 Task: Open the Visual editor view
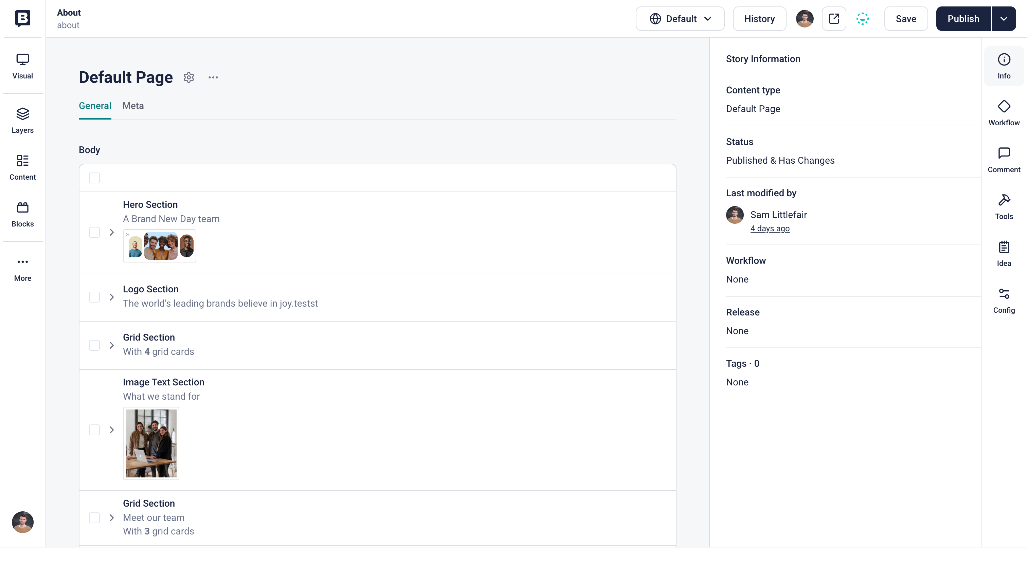[x=22, y=66]
